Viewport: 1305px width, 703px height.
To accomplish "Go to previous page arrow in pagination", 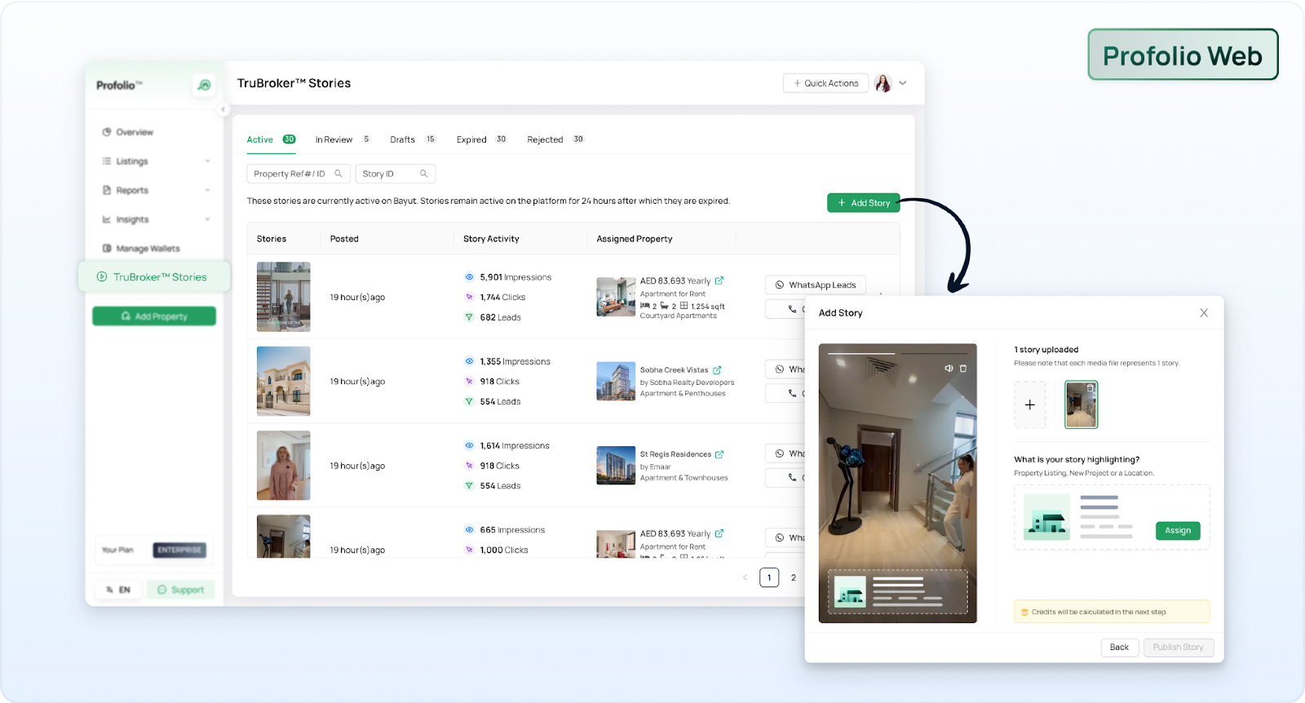I will [745, 577].
